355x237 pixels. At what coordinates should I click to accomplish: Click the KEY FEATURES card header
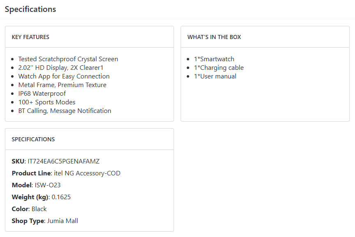coord(30,37)
